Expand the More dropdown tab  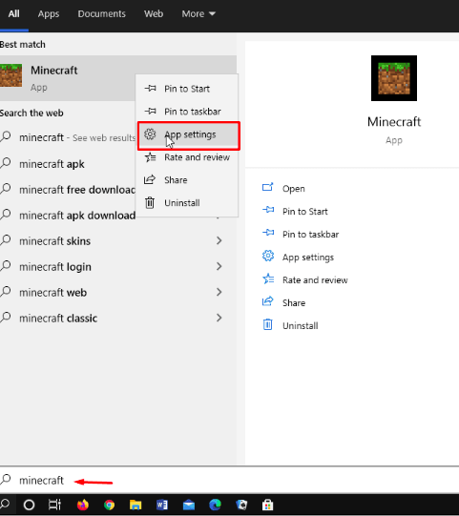coord(198,13)
